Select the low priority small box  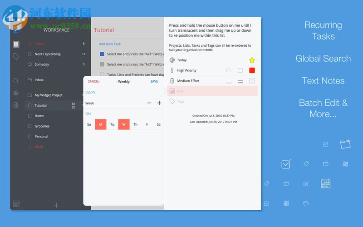click(228, 70)
